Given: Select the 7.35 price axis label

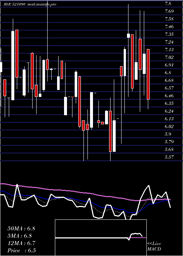Looking at the screenshot, I should (x=169, y=34).
